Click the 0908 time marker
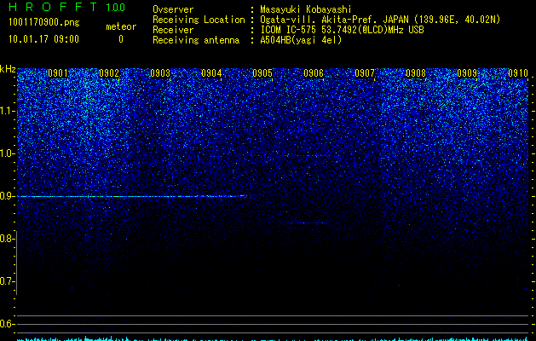Viewport: 536px width, 341px height. coord(416,73)
